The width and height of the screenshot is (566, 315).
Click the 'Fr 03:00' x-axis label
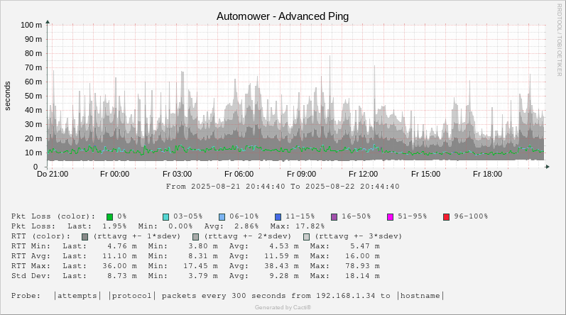tap(177, 174)
